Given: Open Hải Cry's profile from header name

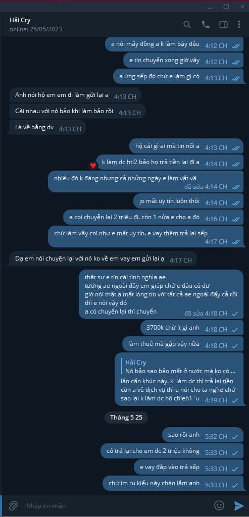Looking at the screenshot, I should point(20,20).
